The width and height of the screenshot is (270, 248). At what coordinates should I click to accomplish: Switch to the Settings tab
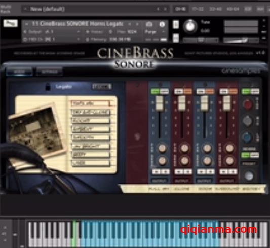click(50, 72)
